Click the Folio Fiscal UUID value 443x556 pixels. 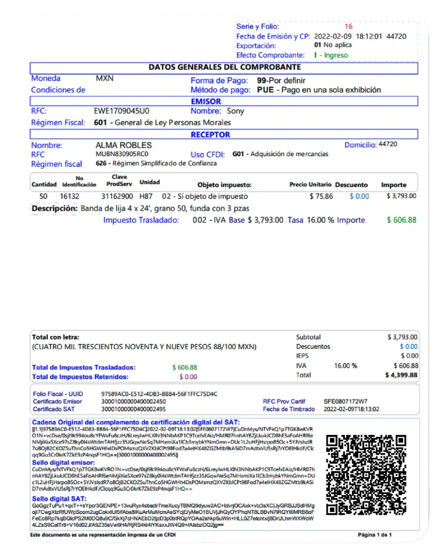159,394
